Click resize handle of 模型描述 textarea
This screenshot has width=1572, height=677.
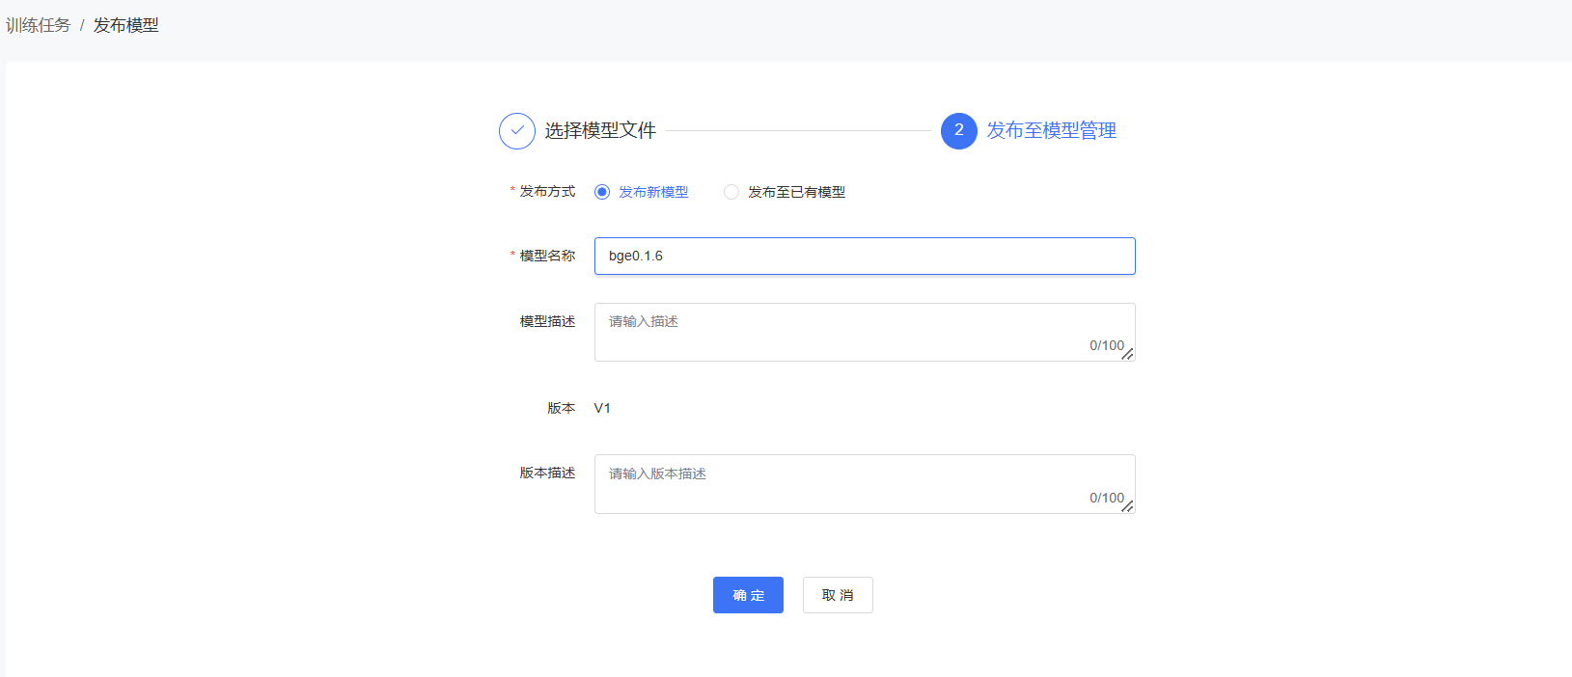(x=1126, y=354)
